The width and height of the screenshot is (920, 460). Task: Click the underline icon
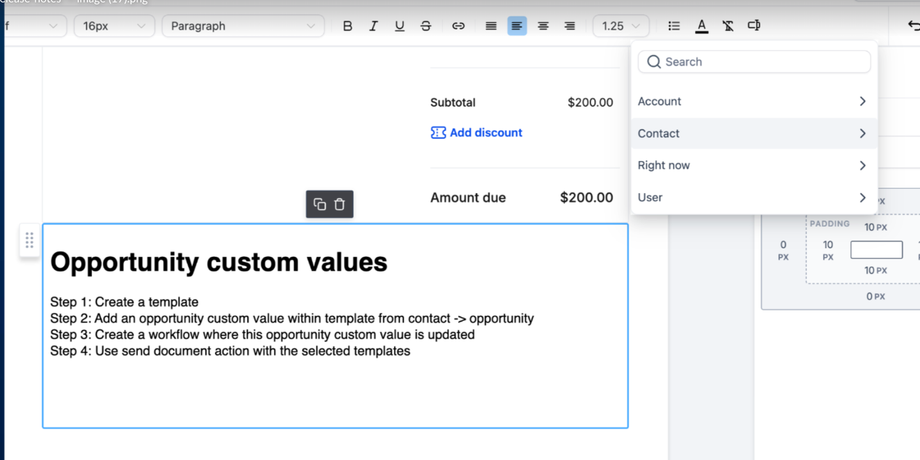point(400,26)
